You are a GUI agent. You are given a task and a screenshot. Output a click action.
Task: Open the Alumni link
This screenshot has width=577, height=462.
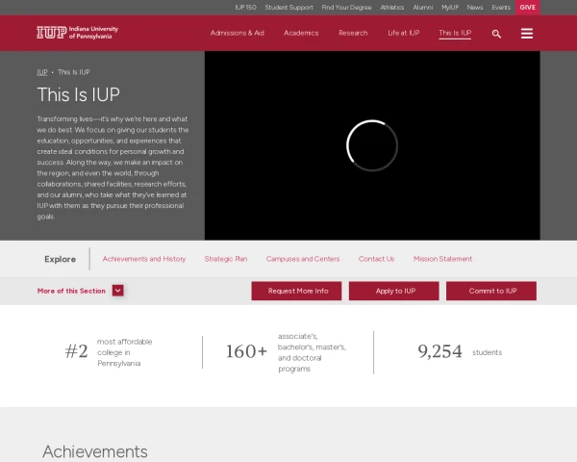(x=423, y=8)
